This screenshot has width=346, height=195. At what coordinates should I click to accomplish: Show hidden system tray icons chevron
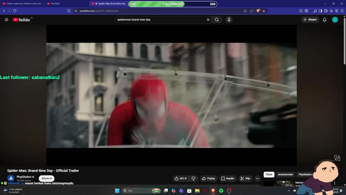289,191
